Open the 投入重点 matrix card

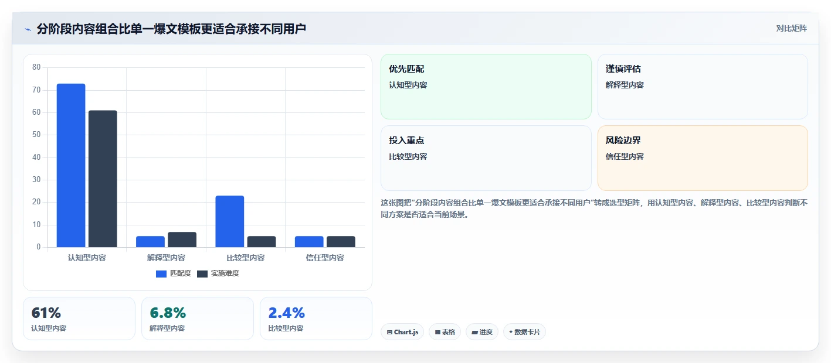click(486, 158)
